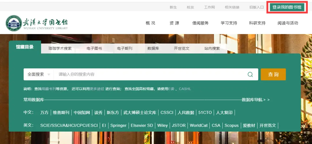
Task: Click the magnifier icon in search box
Action: pyautogui.click(x=250, y=74)
